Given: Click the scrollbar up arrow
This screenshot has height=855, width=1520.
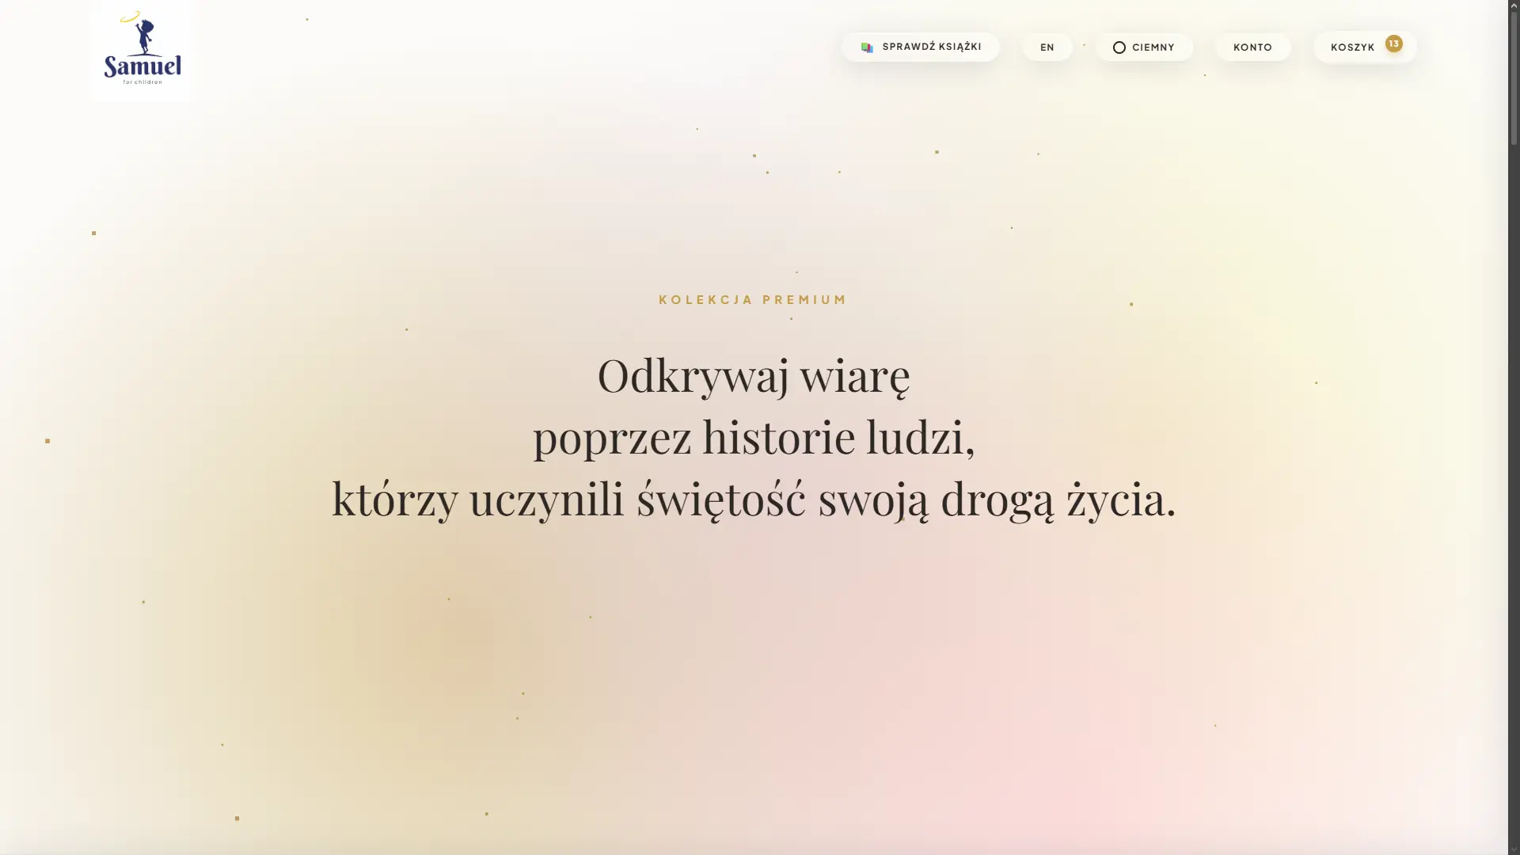Looking at the screenshot, I should [1514, 6].
